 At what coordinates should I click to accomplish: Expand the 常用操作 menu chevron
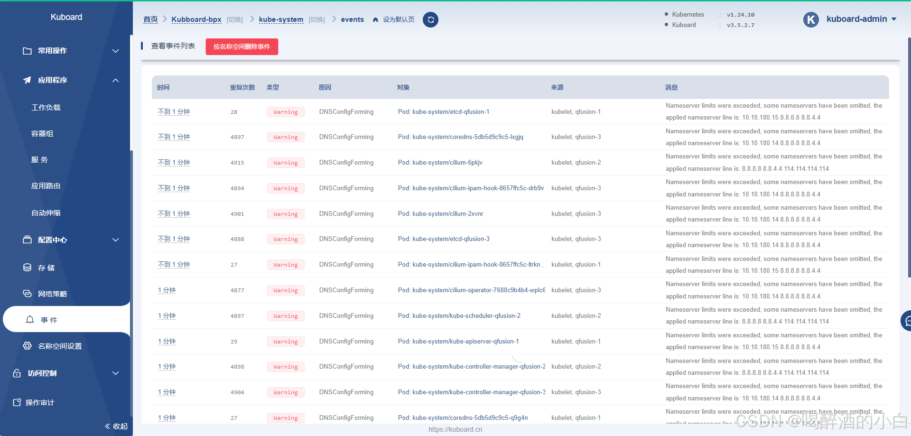click(115, 51)
